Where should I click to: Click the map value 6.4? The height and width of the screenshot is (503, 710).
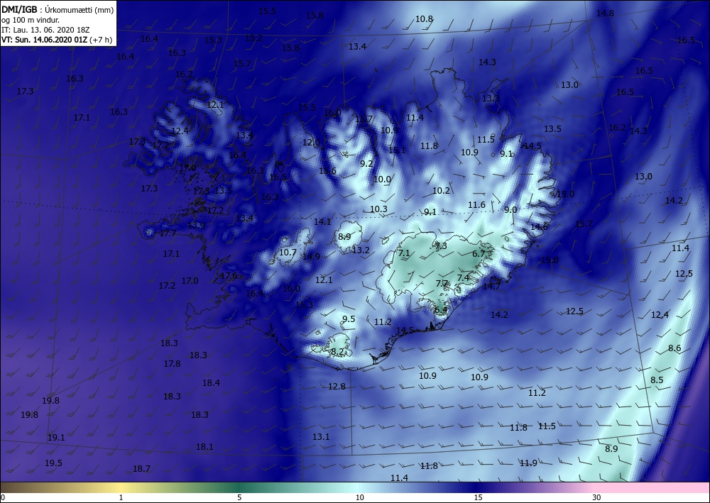pos(441,310)
